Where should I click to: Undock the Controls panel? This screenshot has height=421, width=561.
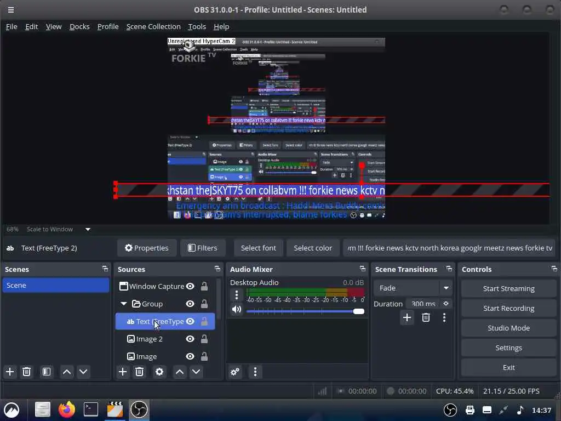point(554,269)
